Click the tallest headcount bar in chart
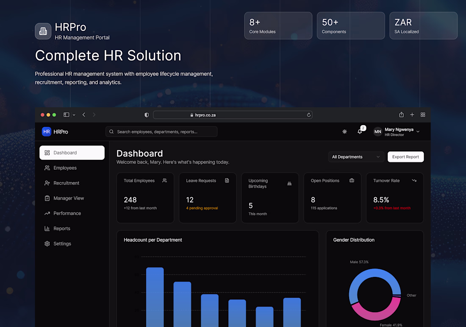466x327 pixels. (x=155, y=297)
